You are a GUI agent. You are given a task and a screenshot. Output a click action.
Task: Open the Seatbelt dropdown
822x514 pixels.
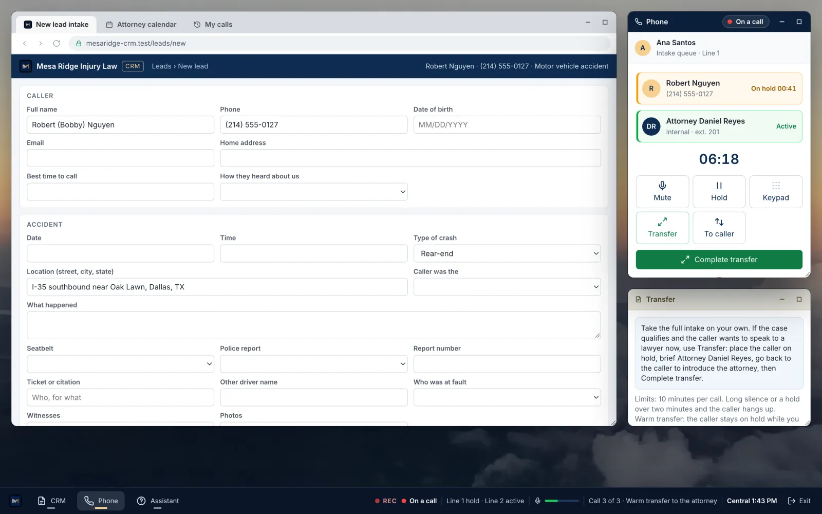click(x=120, y=364)
